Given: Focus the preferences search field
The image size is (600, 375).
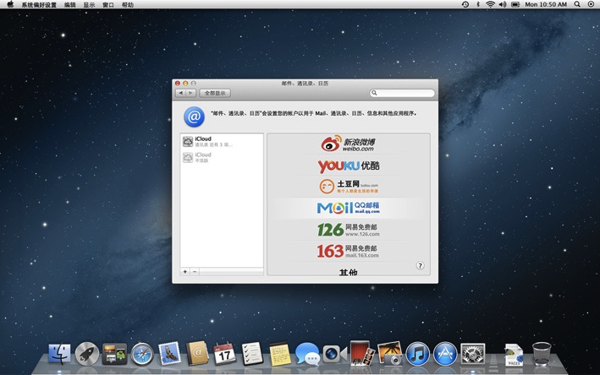Looking at the screenshot, I should pos(402,93).
